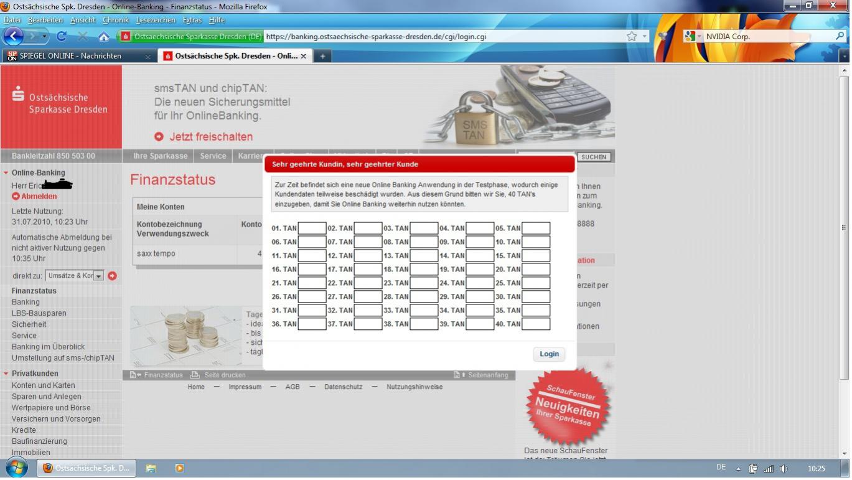Image resolution: width=852 pixels, height=480 pixels.
Task: Click the reload page icon
Action: click(x=61, y=36)
